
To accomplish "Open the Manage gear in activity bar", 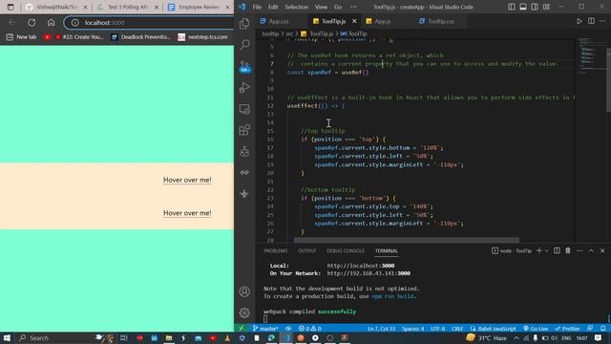I will [244, 312].
